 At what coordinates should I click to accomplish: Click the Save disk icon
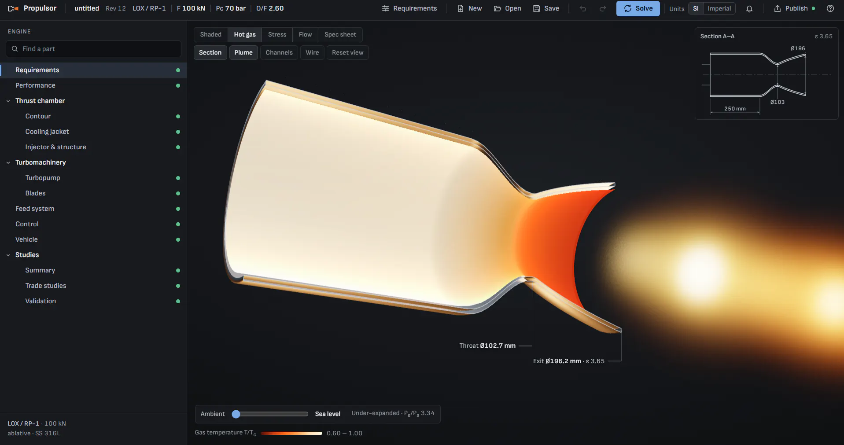pos(537,8)
